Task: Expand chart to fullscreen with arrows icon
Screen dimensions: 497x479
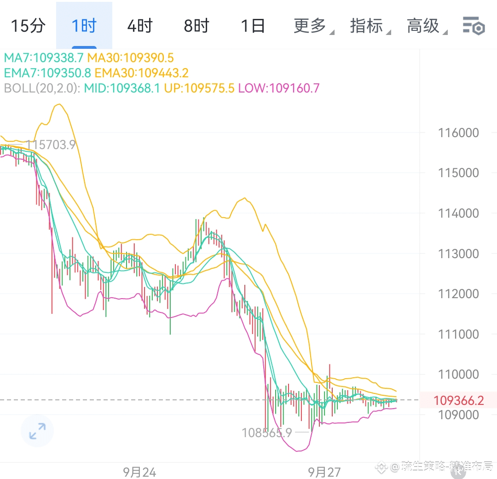Action: pyautogui.click(x=37, y=431)
